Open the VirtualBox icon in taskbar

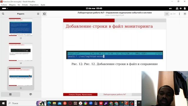[x=126, y=103]
